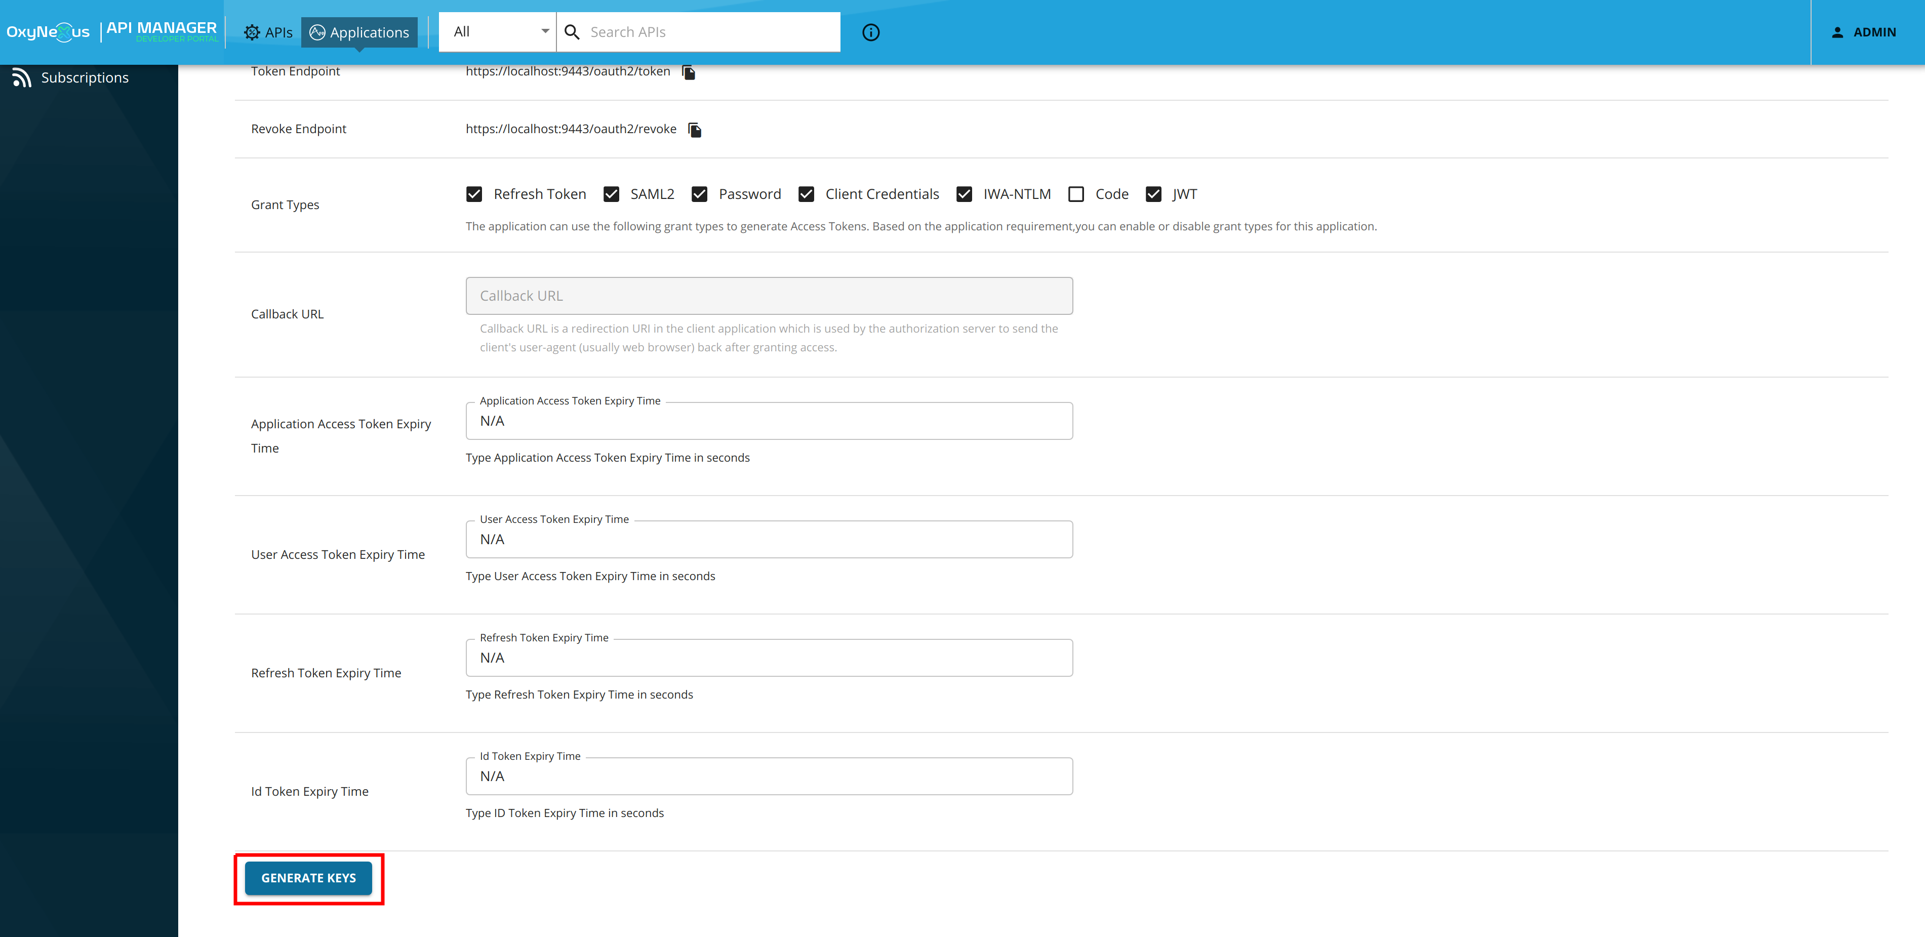Click the search magnifier icon

(572, 32)
